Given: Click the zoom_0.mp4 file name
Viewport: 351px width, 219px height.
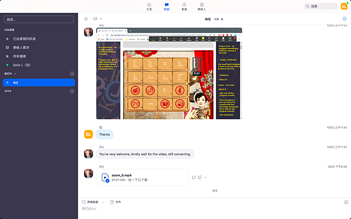Looking at the screenshot, I should [x=122, y=175].
